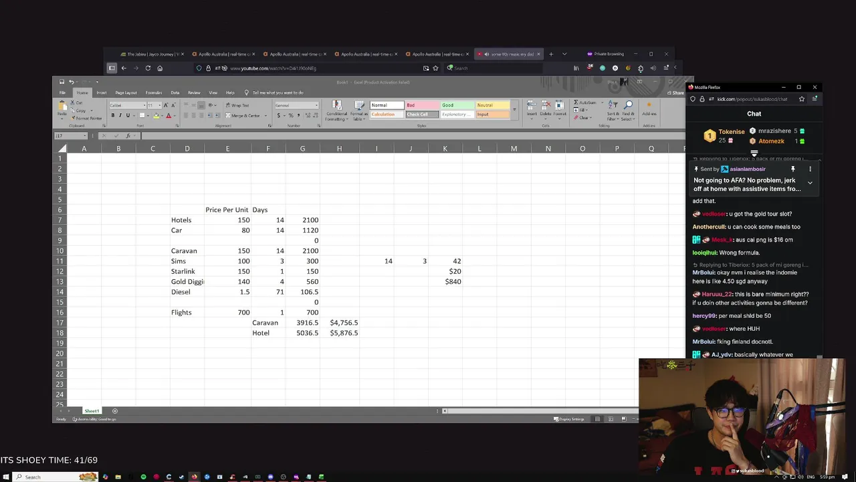Image resolution: width=856 pixels, height=482 pixels.
Task: Bookmark the kick.com chat page star
Action: (802, 99)
